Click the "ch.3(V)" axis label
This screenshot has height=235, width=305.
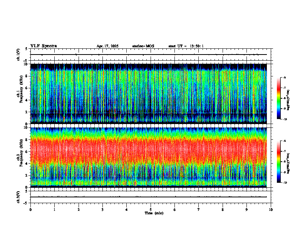(x=18, y=197)
